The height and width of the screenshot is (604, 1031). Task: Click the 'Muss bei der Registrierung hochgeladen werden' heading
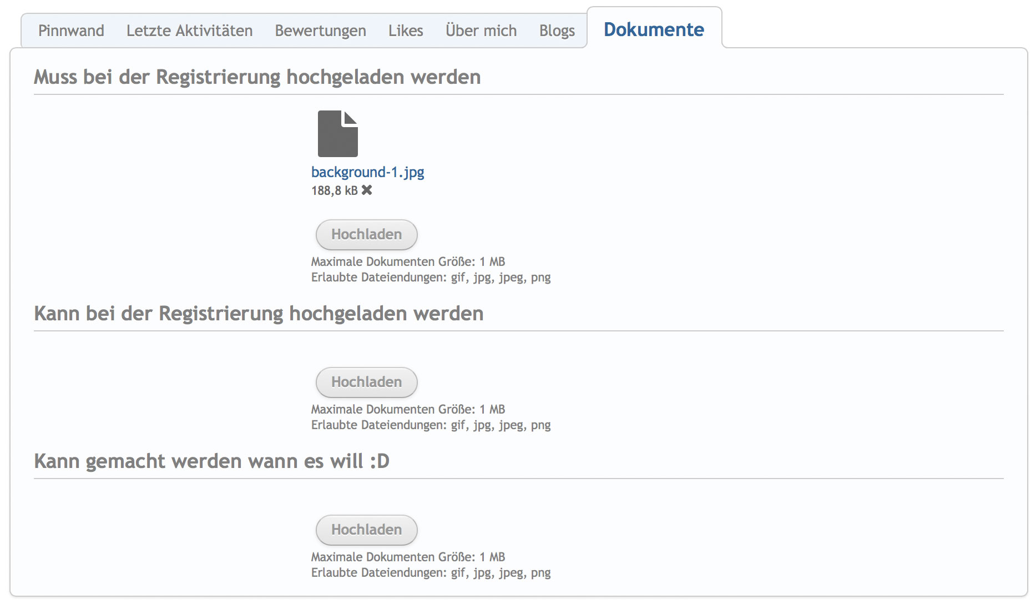(x=257, y=77)
